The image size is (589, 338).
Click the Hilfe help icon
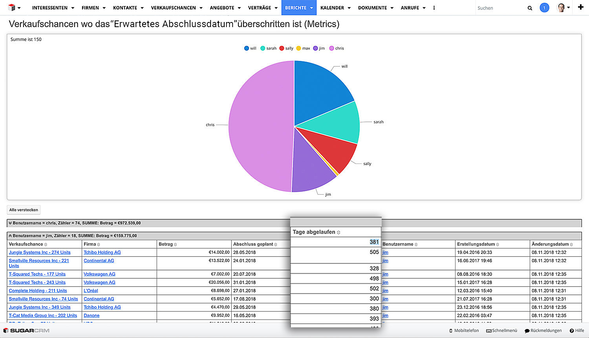point(577,331)
